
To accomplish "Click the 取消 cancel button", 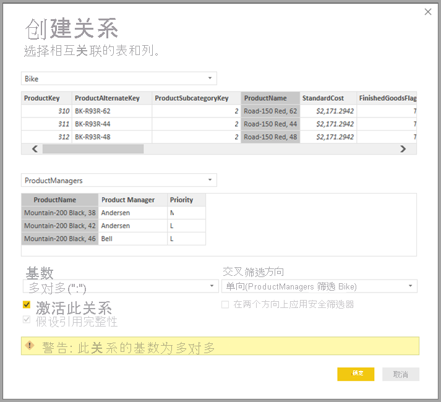I will [x=400, y=374].
